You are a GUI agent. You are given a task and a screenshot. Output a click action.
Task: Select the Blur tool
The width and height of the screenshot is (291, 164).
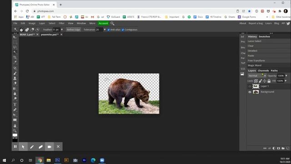(x=15, y=94)
